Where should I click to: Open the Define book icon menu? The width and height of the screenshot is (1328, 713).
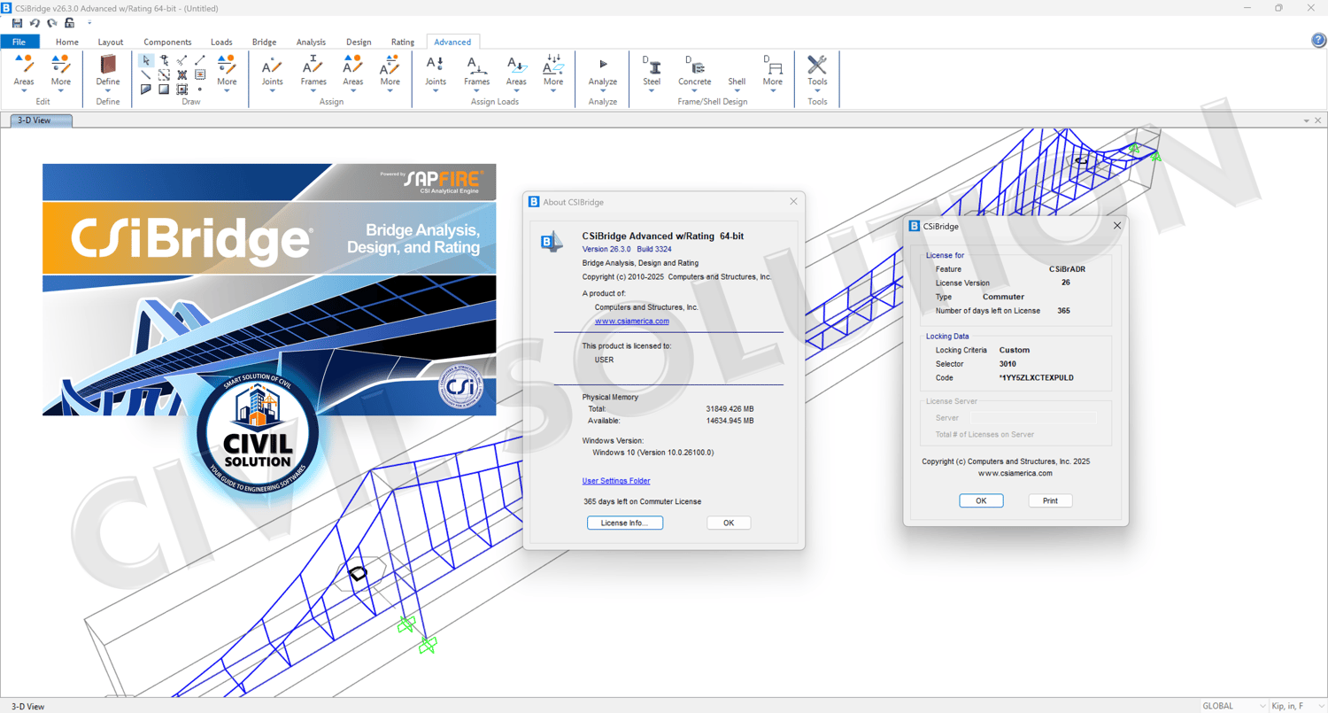coord(108,73)
